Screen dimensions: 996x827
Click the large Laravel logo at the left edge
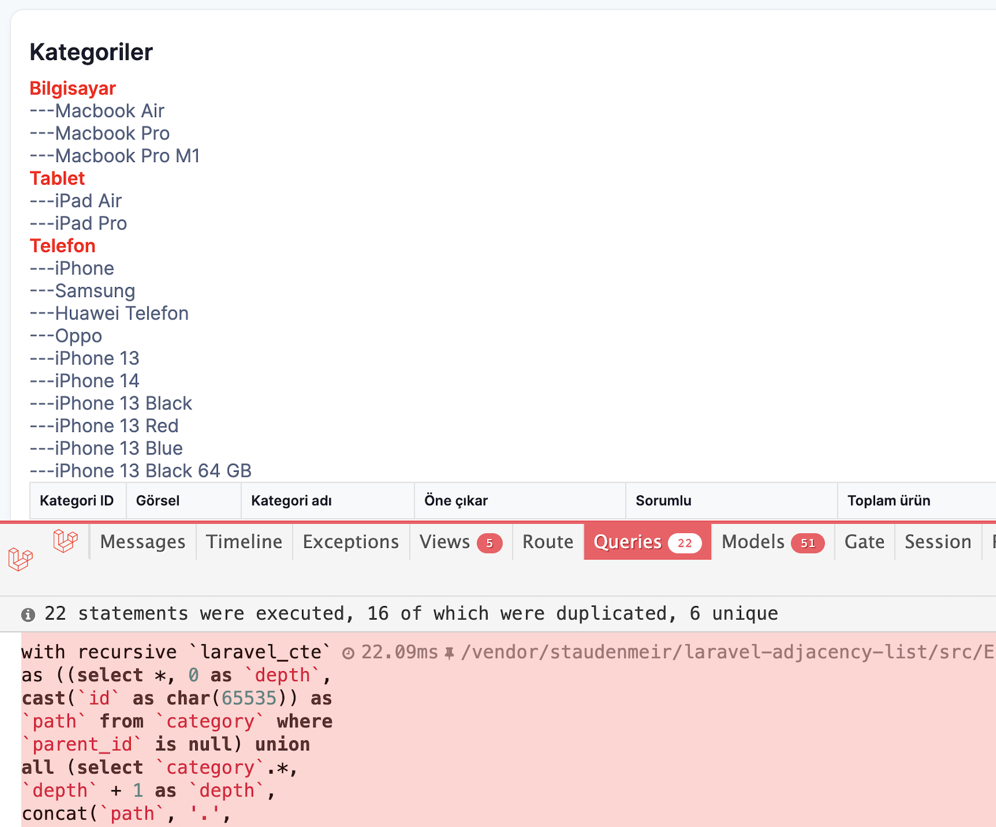20,559
